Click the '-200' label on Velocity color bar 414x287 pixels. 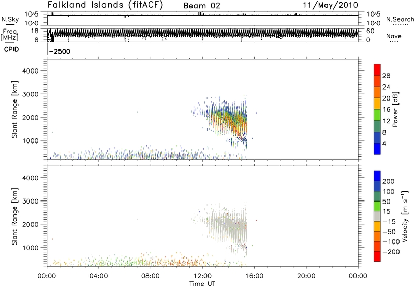click(x=391, y=252)
